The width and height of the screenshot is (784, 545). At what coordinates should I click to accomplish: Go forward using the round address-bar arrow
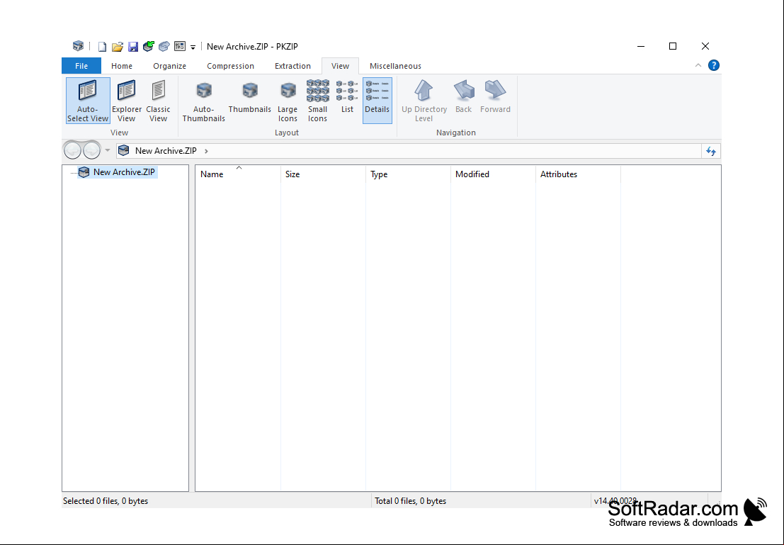tap(91, 150)
